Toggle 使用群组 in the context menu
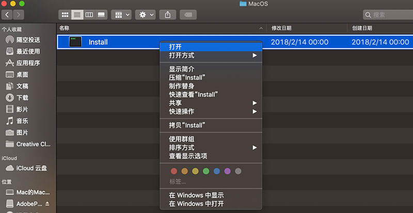Screen dimensions: 413x213 181,139
